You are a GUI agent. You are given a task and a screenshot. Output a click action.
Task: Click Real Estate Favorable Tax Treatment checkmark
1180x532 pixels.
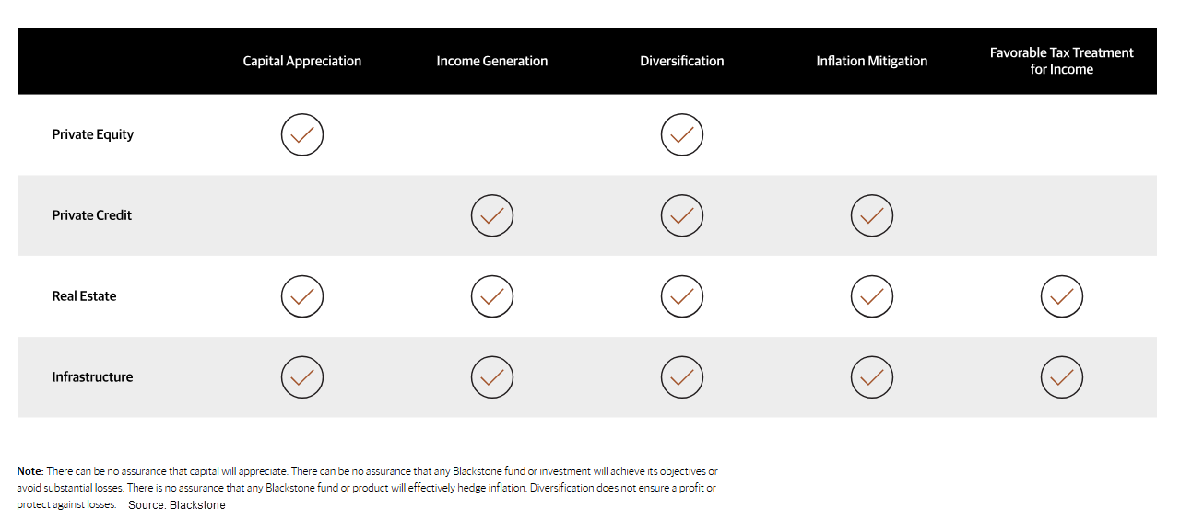click(x=1062, y=296)
